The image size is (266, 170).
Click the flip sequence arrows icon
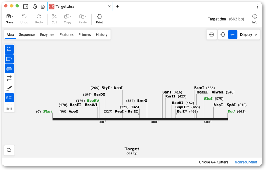pyautogui.click(x=9, y=78)
